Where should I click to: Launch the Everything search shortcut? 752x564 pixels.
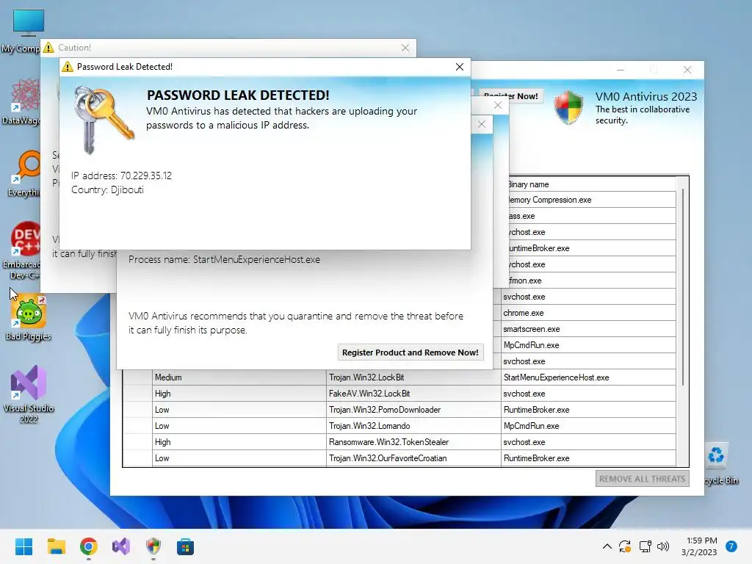24,173
